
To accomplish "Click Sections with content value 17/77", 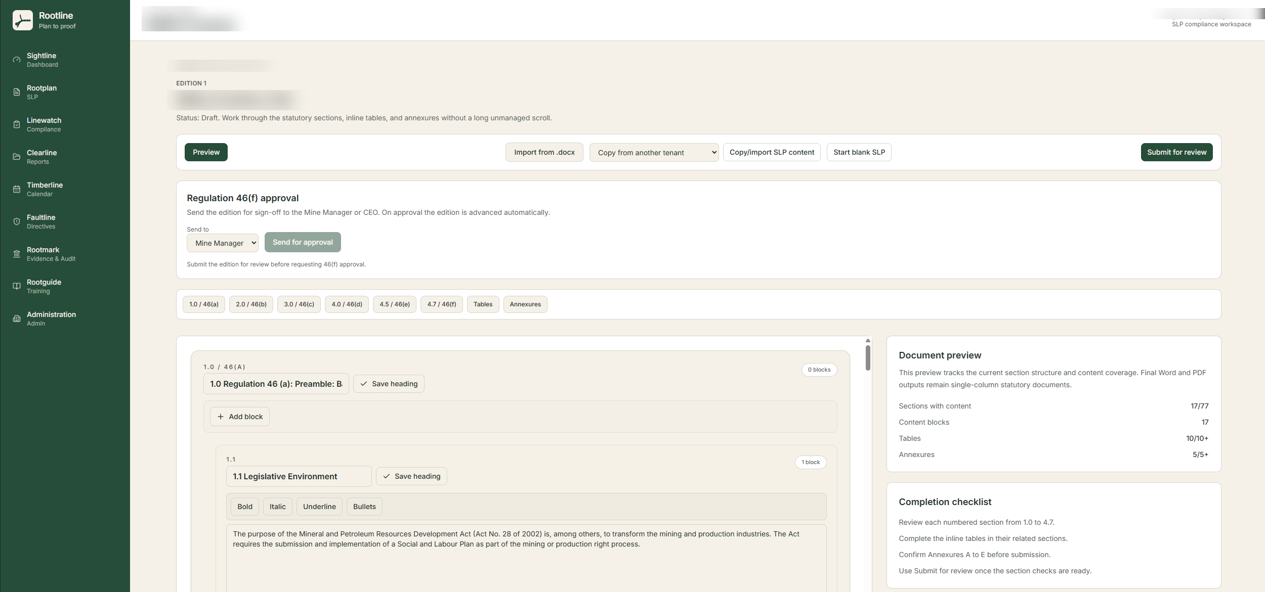I will tap(1199, 406).
